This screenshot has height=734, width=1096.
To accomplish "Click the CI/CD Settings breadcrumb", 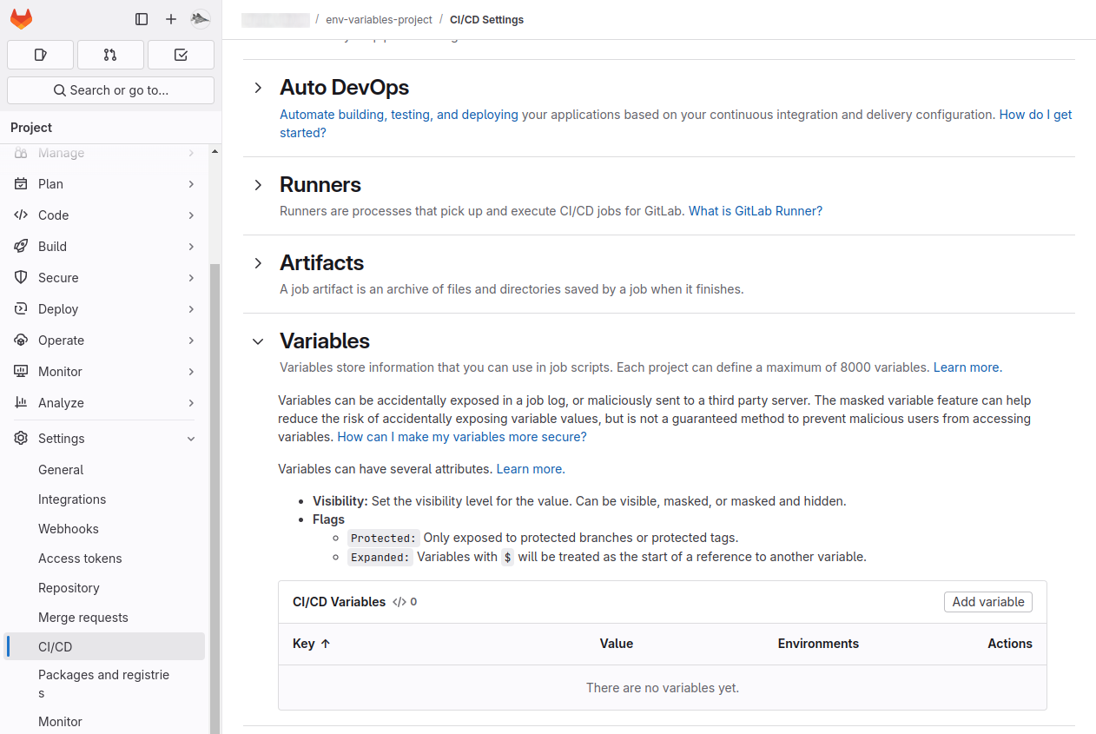I will point(486,19).
